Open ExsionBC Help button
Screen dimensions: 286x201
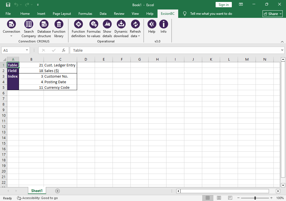(x=152, y=27)
